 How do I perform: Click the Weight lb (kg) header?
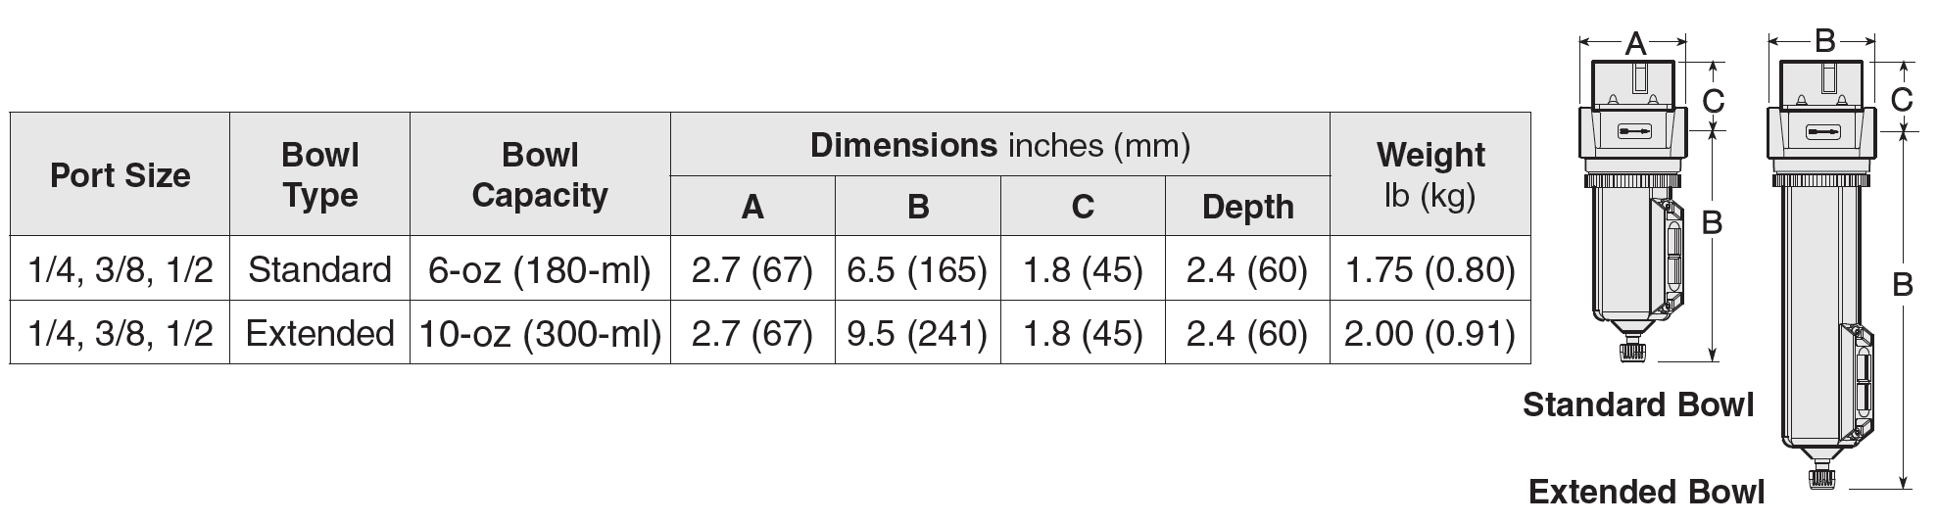[1430, 175]
